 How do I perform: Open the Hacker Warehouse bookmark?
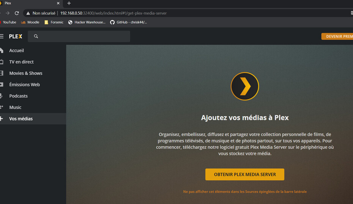[87, 22]
